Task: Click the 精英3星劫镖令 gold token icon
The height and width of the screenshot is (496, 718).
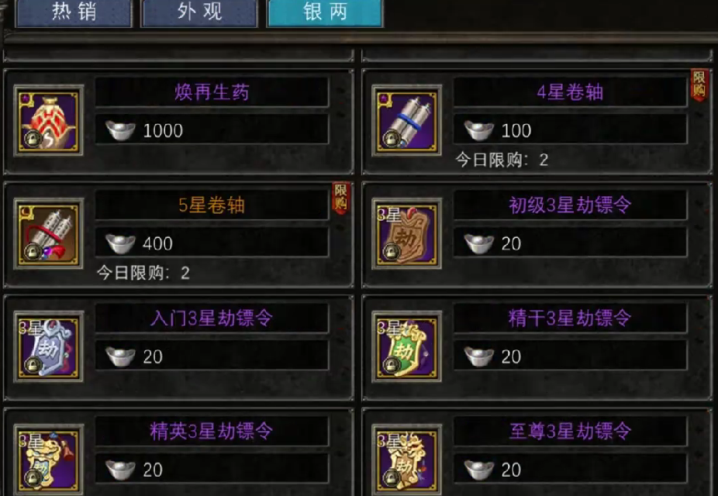Action: [49, 460]
